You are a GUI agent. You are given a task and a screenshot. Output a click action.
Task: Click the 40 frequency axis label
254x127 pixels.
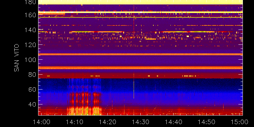click(x=32, y=104)
